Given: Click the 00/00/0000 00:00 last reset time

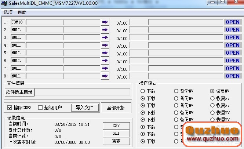Looking at the screenshot, I should tap(72, 142).
